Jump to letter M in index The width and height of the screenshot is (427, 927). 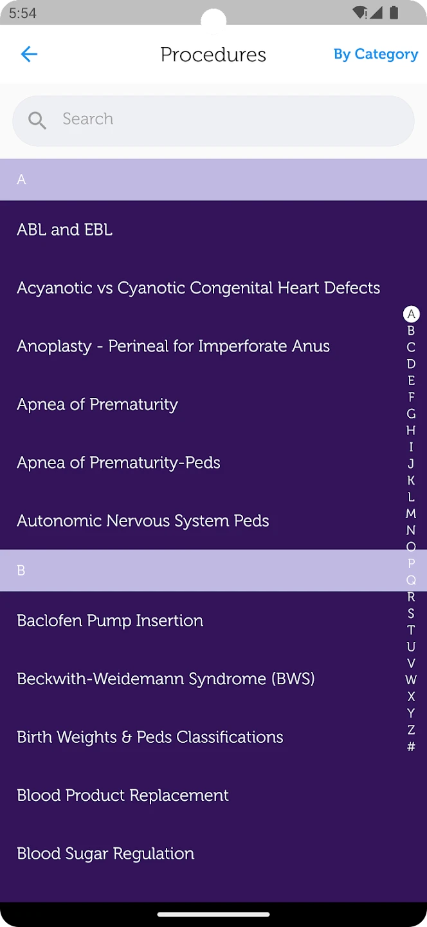click(411, 514)
